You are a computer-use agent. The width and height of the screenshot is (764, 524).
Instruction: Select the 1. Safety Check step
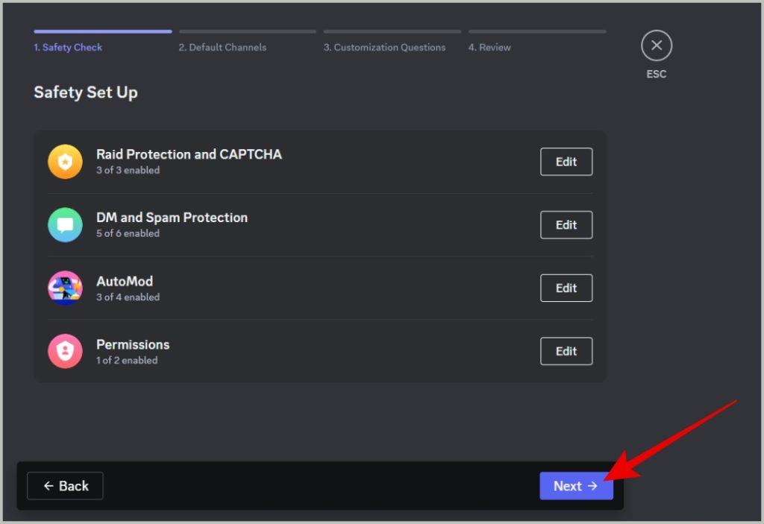tap(68, 47)
